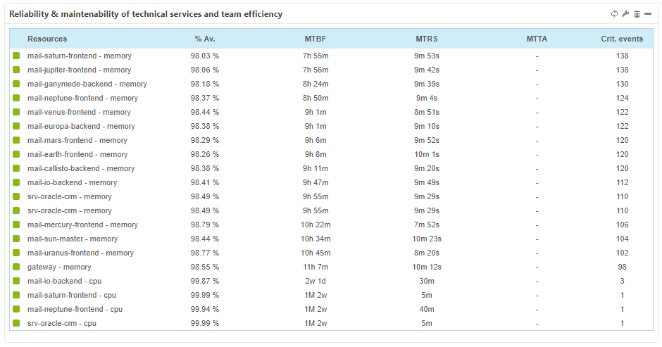Refresh the reliability widget
This screenshot has width=662, height=347.
pyautogui.click(x=614, y=14)
